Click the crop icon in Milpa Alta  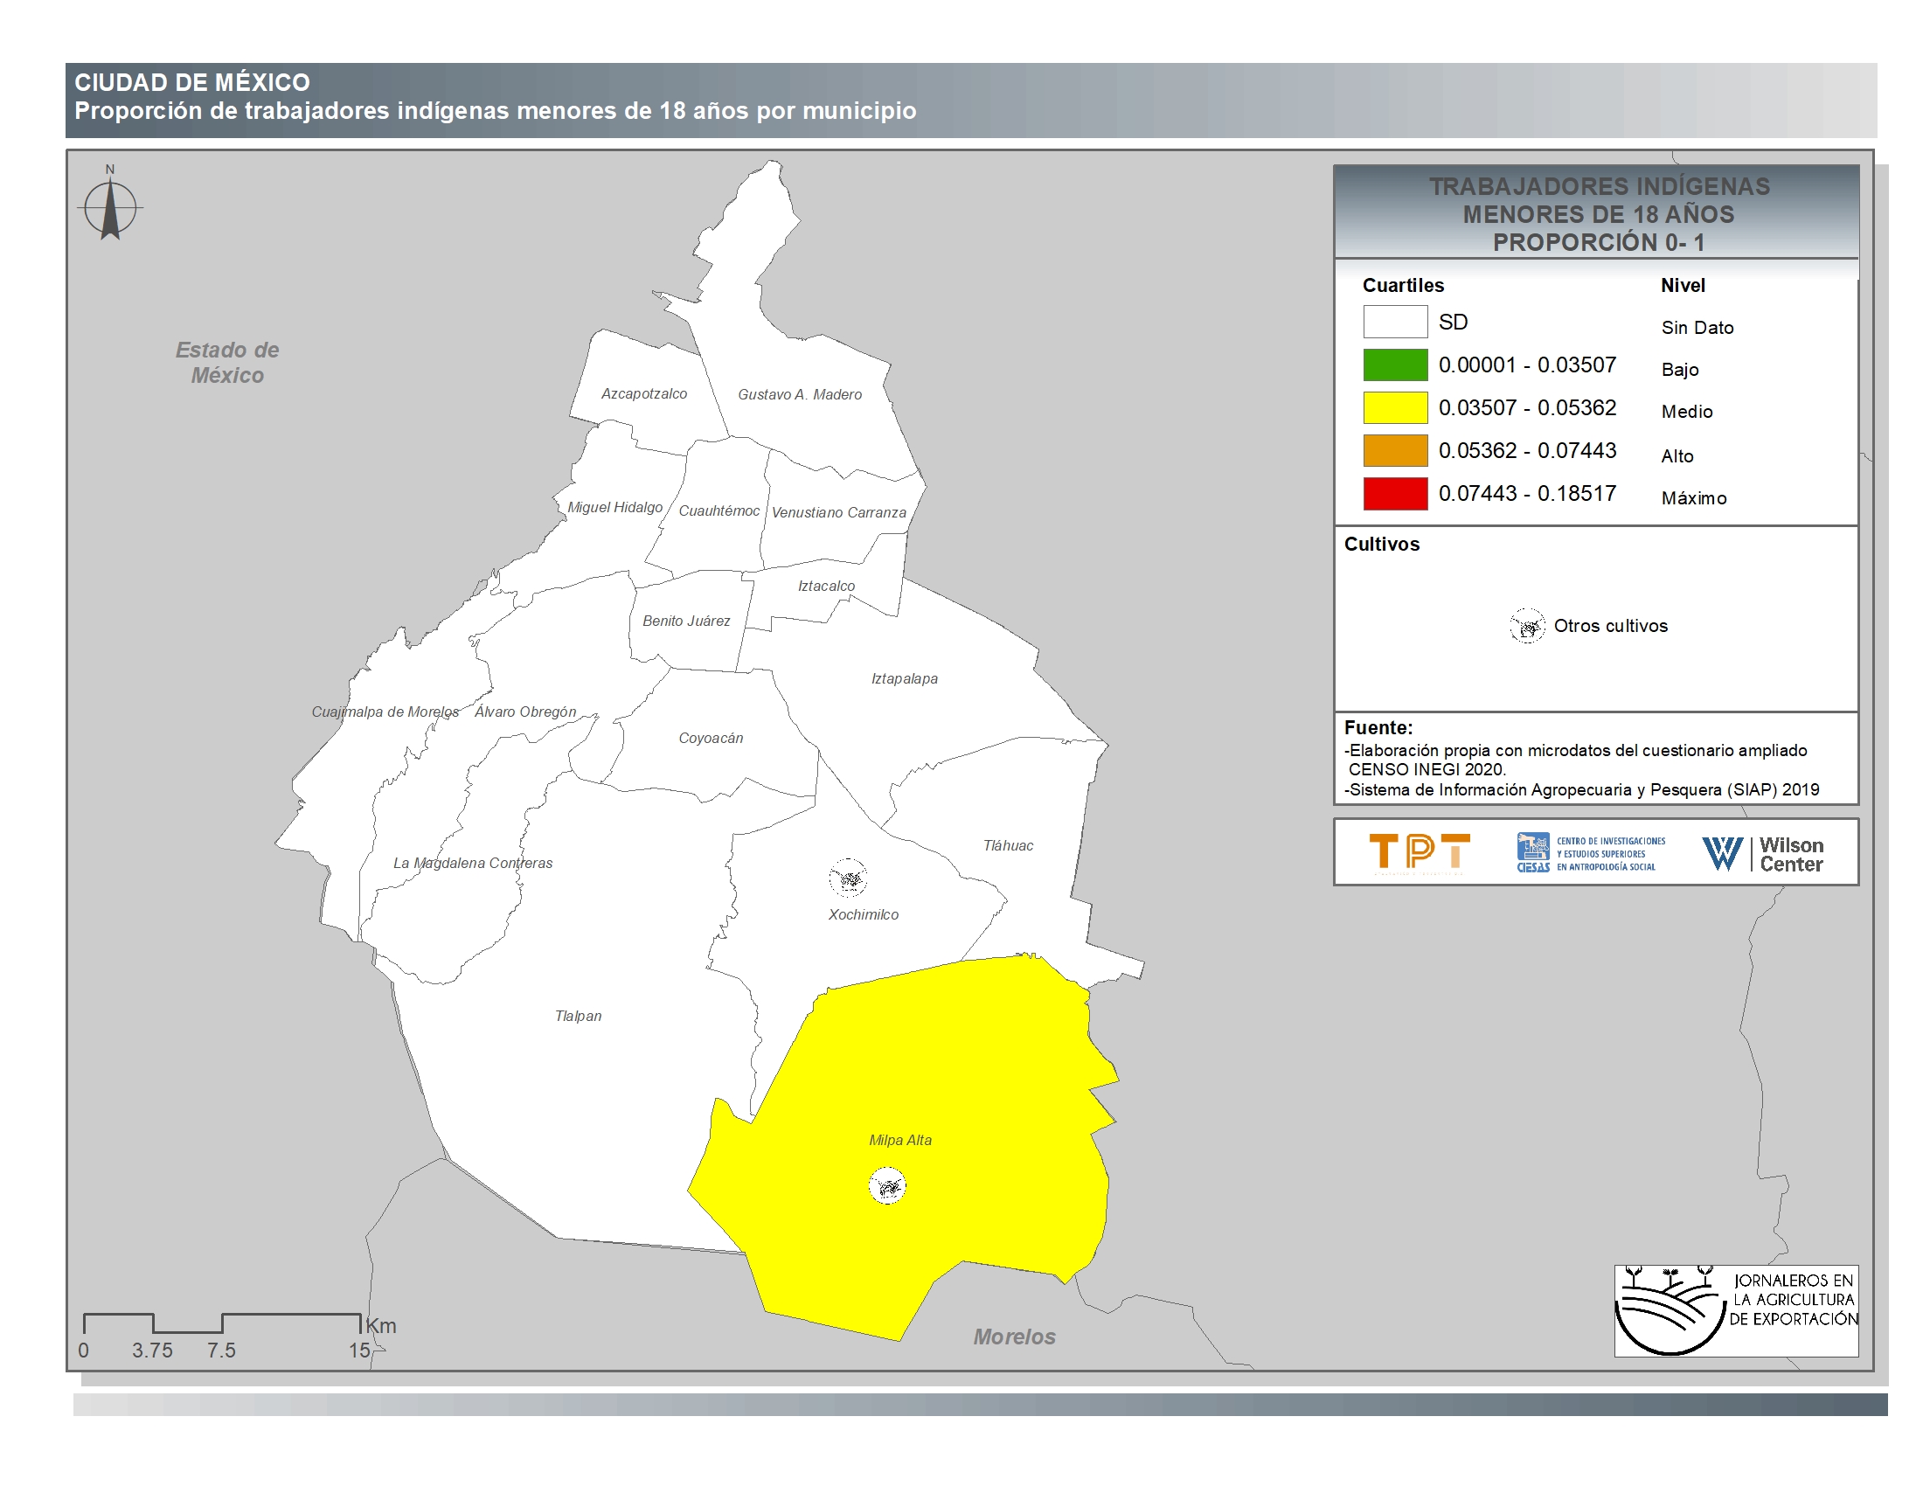(x=887, y=1186)
